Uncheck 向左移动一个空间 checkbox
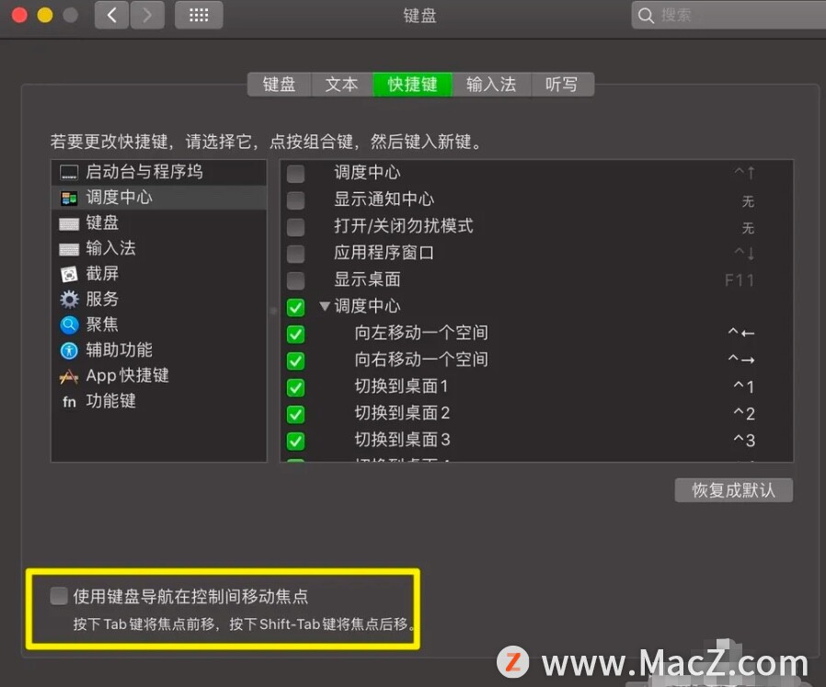The width and height of the screenshot is (826, 687). pyautogui.click(x=295, y=334)
